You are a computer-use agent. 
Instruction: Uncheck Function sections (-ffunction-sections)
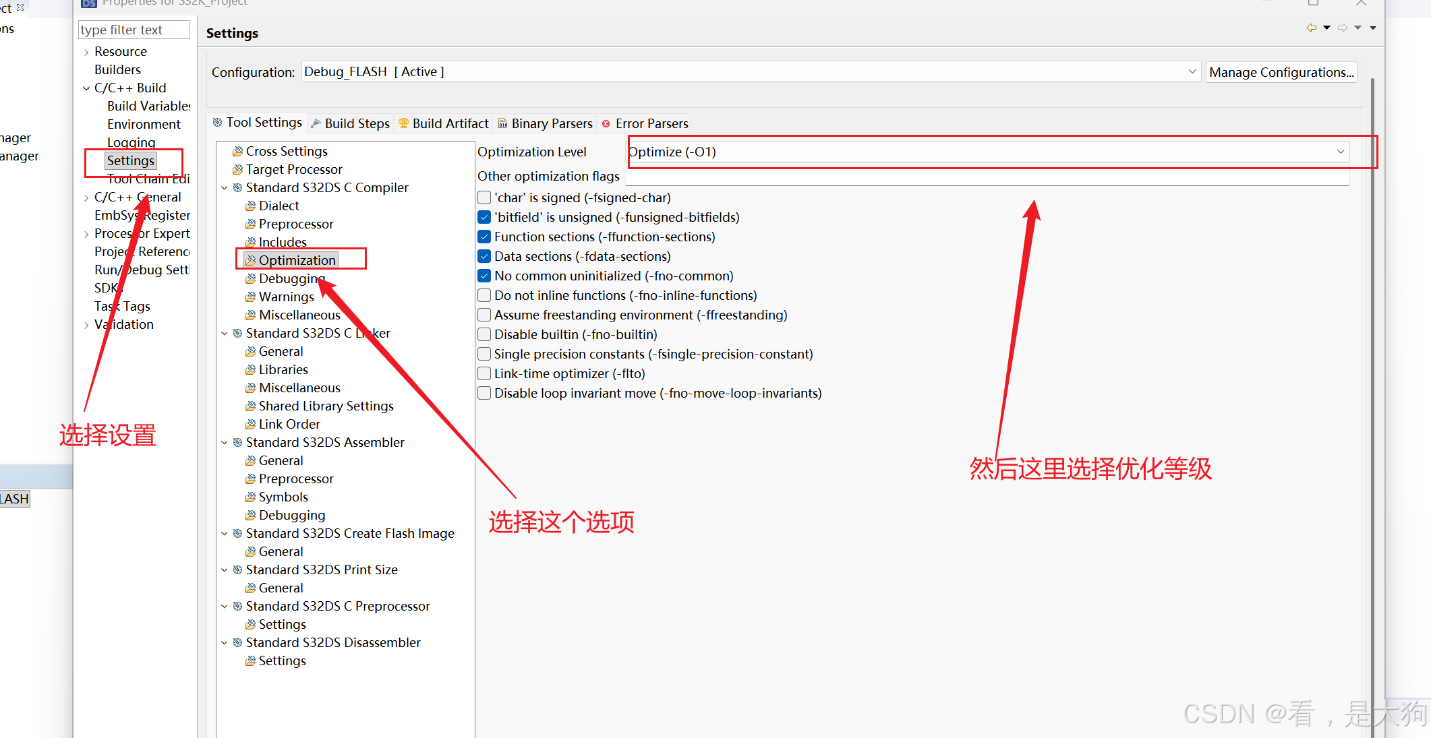pos(484,237)
